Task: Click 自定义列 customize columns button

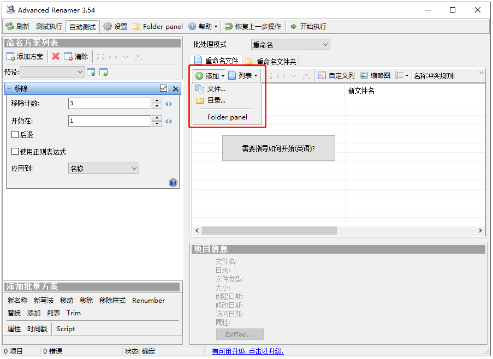Action: 336,76
